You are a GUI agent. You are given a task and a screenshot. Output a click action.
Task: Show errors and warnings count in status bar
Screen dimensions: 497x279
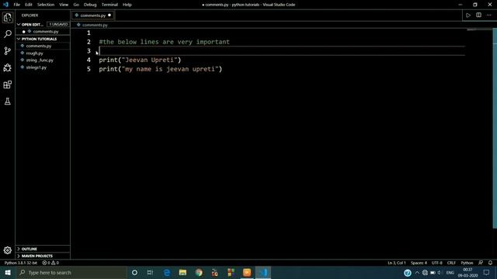[50, 263]
